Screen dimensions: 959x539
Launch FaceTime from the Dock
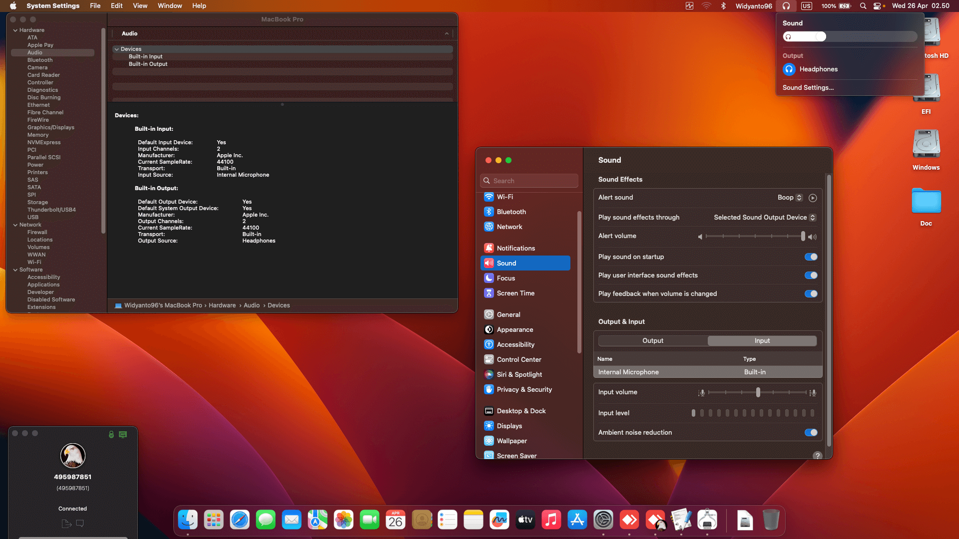[x=370, y=520]
